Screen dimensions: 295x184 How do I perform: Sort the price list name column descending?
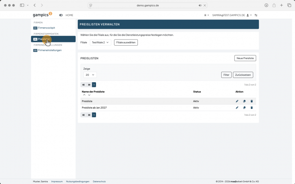click(x=89, y=95)
